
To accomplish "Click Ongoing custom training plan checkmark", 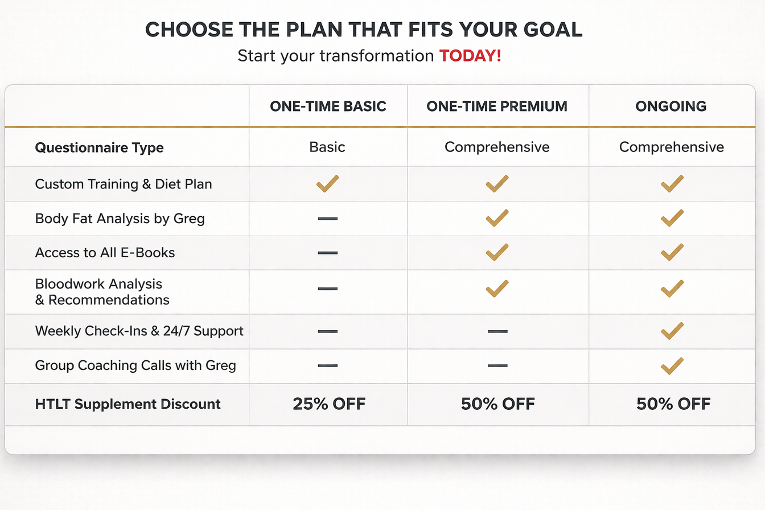I will 672,183.
